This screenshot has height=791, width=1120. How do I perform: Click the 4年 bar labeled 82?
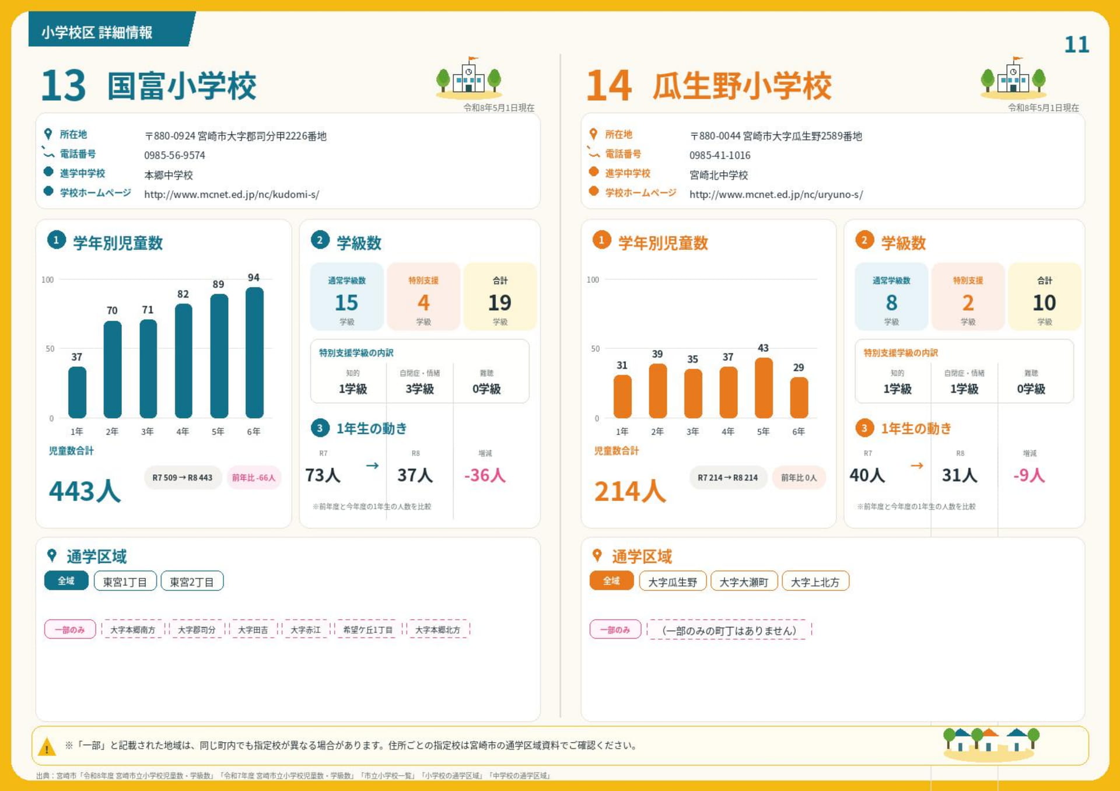click(183, 361)
